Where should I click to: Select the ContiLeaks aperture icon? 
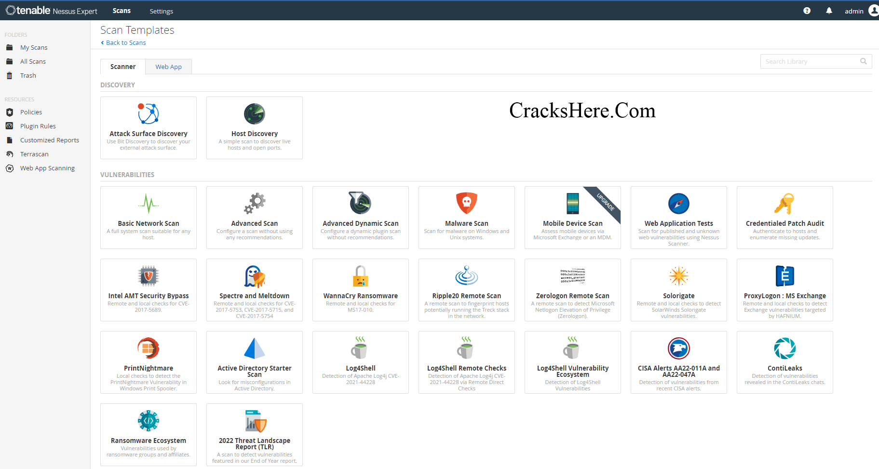[x=785, y=348]
